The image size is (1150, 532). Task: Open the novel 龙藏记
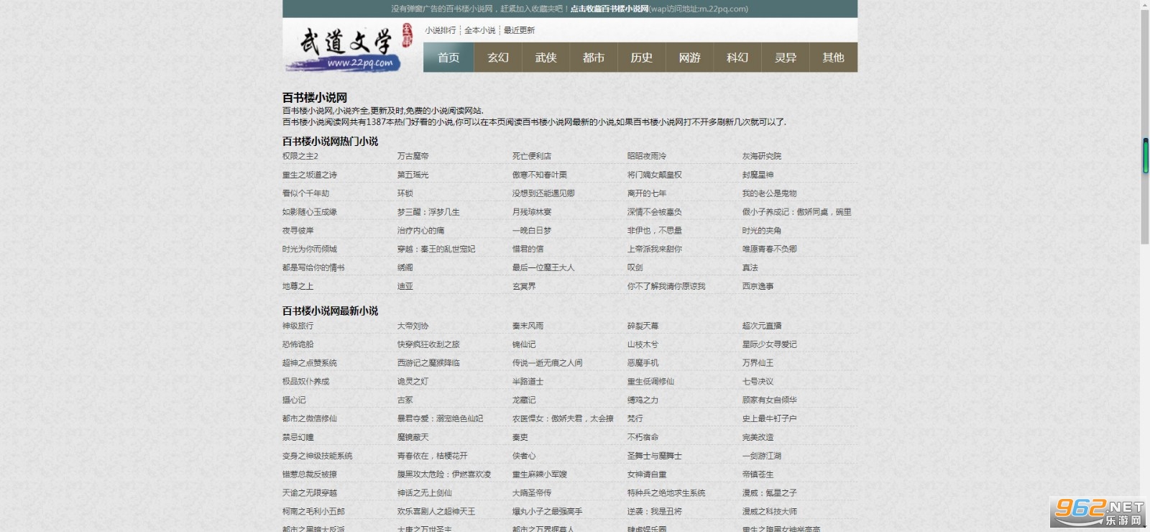click(x=524, y=400)
